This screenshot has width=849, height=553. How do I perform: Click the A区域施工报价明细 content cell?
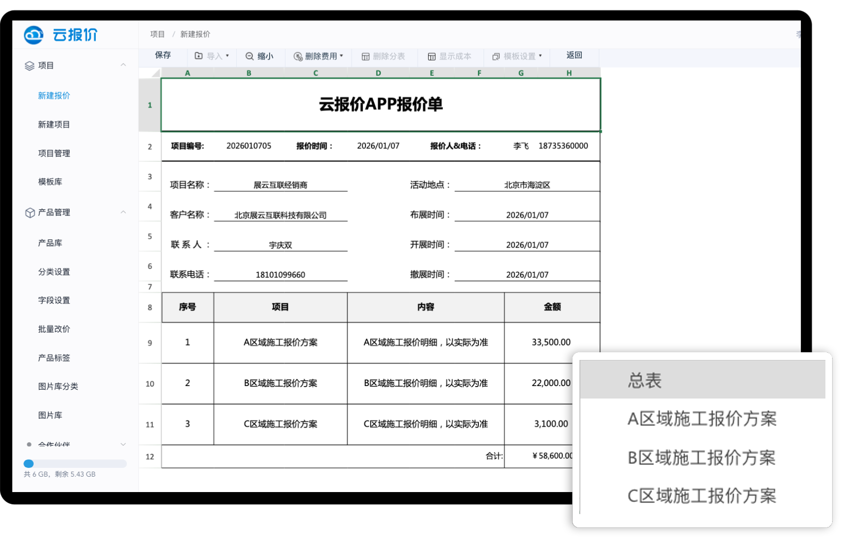point(426,343)
